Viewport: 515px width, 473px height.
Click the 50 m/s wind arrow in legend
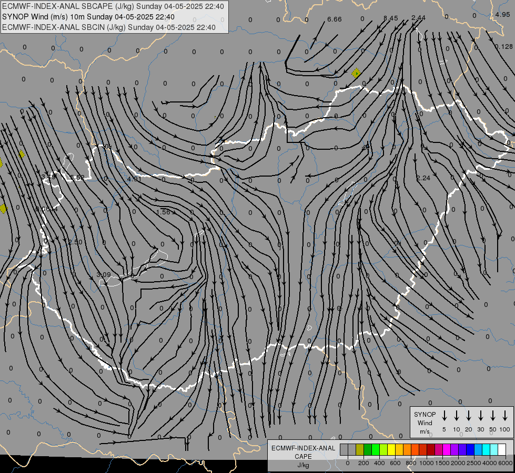coord(493,416)
